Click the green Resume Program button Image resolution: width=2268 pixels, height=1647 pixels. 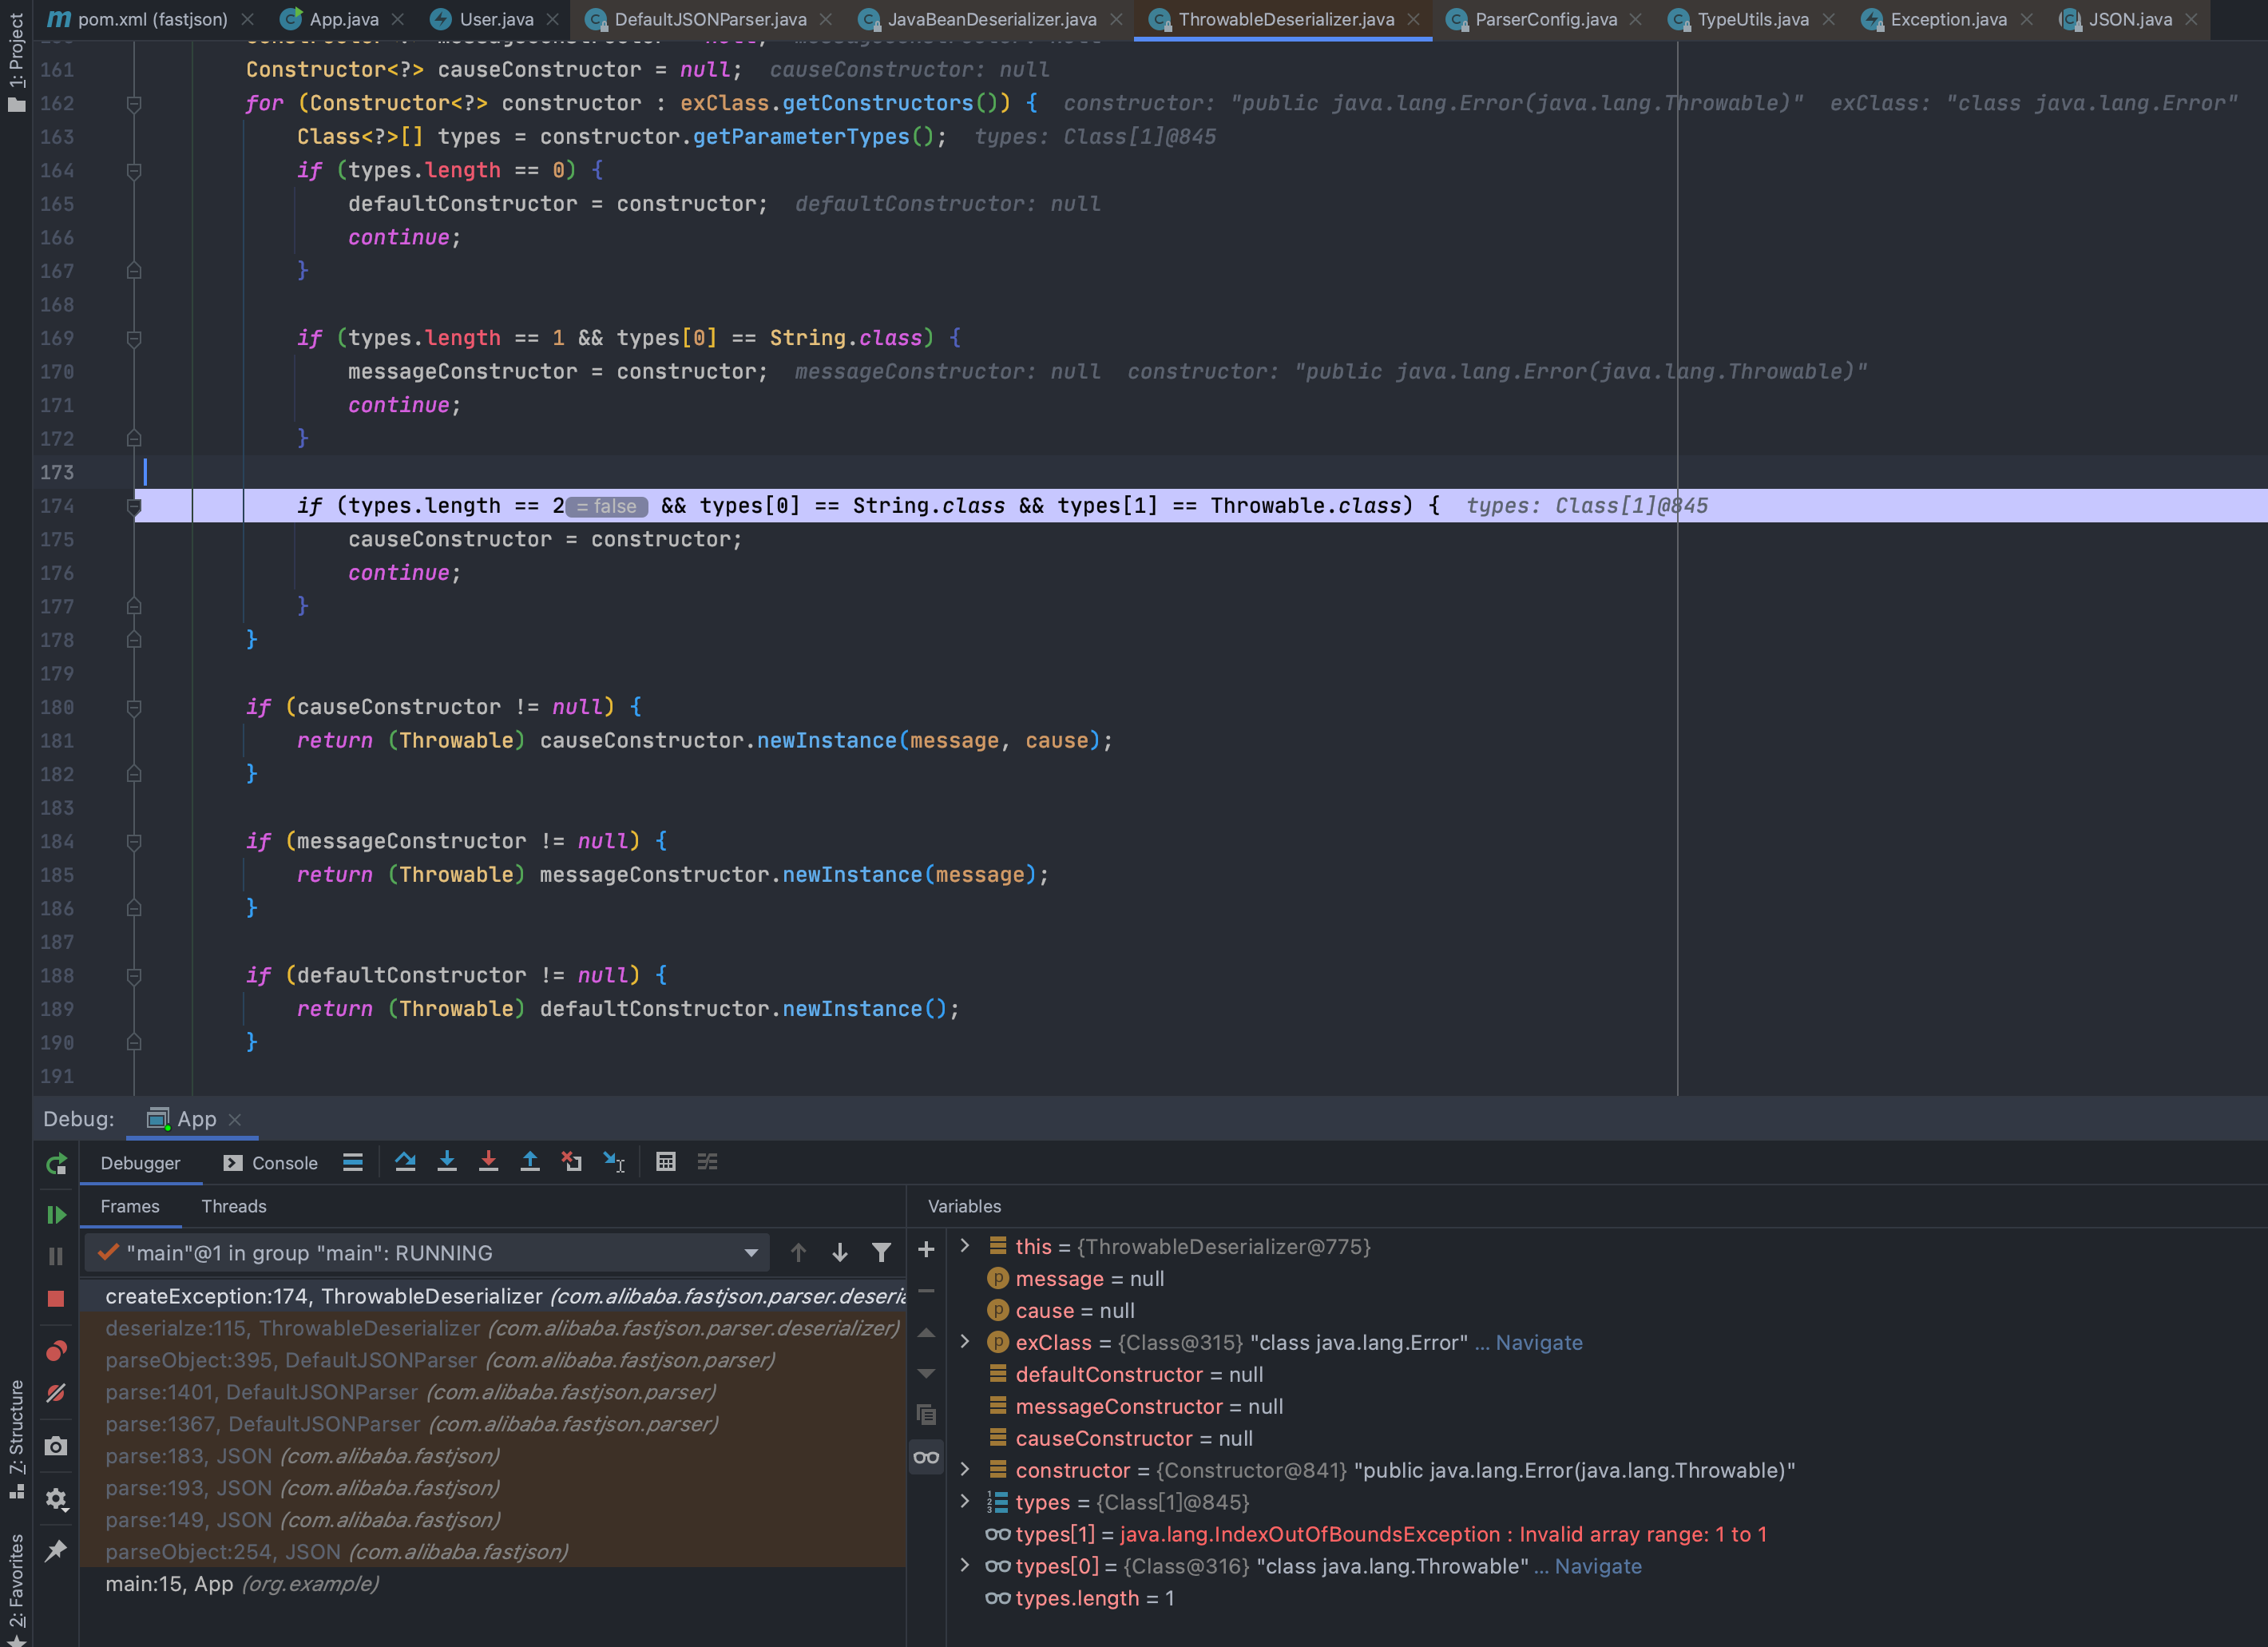56,1215
